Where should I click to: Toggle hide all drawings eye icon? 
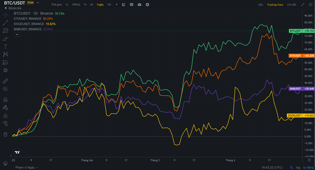5,123
